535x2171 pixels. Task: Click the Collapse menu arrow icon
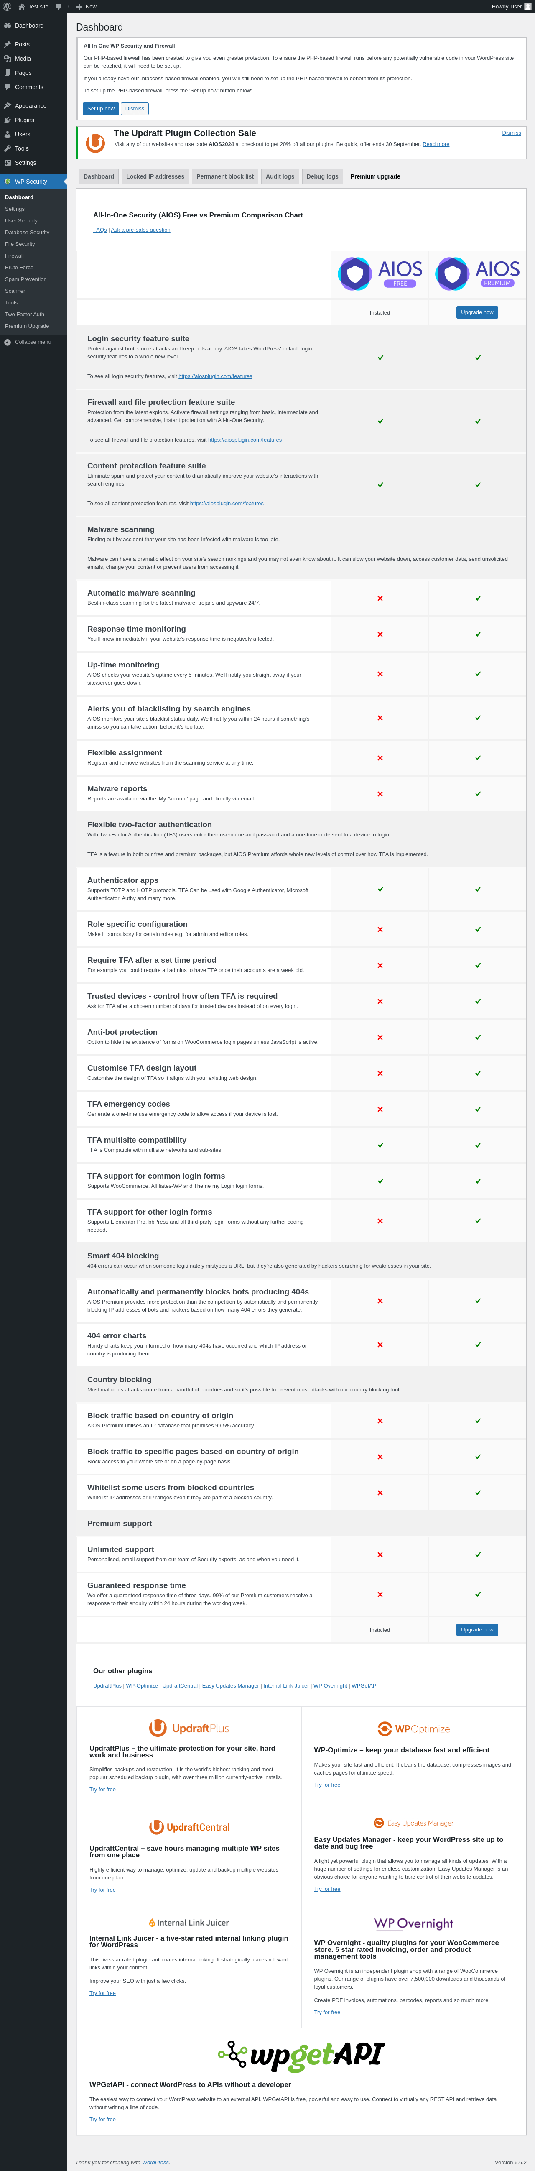tap(8, 342)
